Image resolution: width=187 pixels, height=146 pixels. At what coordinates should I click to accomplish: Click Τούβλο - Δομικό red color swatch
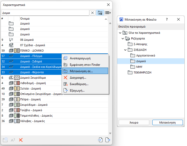(x=18, y=110)
